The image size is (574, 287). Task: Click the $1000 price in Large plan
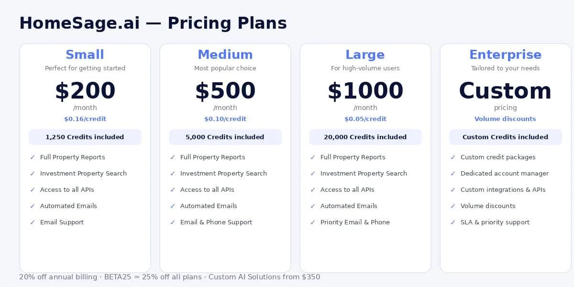pyautogui.click(x=365, y=91)
